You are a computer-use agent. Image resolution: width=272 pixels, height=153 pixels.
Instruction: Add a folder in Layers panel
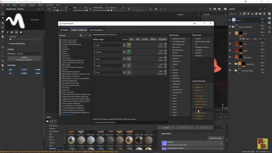point(261,14)
